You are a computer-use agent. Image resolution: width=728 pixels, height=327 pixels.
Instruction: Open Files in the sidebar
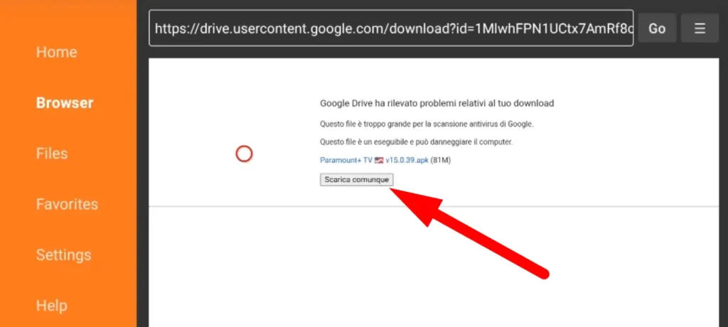tap(52, 154)
